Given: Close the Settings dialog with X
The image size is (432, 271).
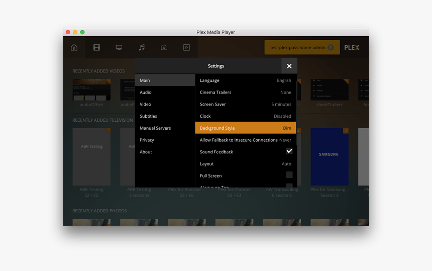Looking at the screenshot, I should point(289,66).
